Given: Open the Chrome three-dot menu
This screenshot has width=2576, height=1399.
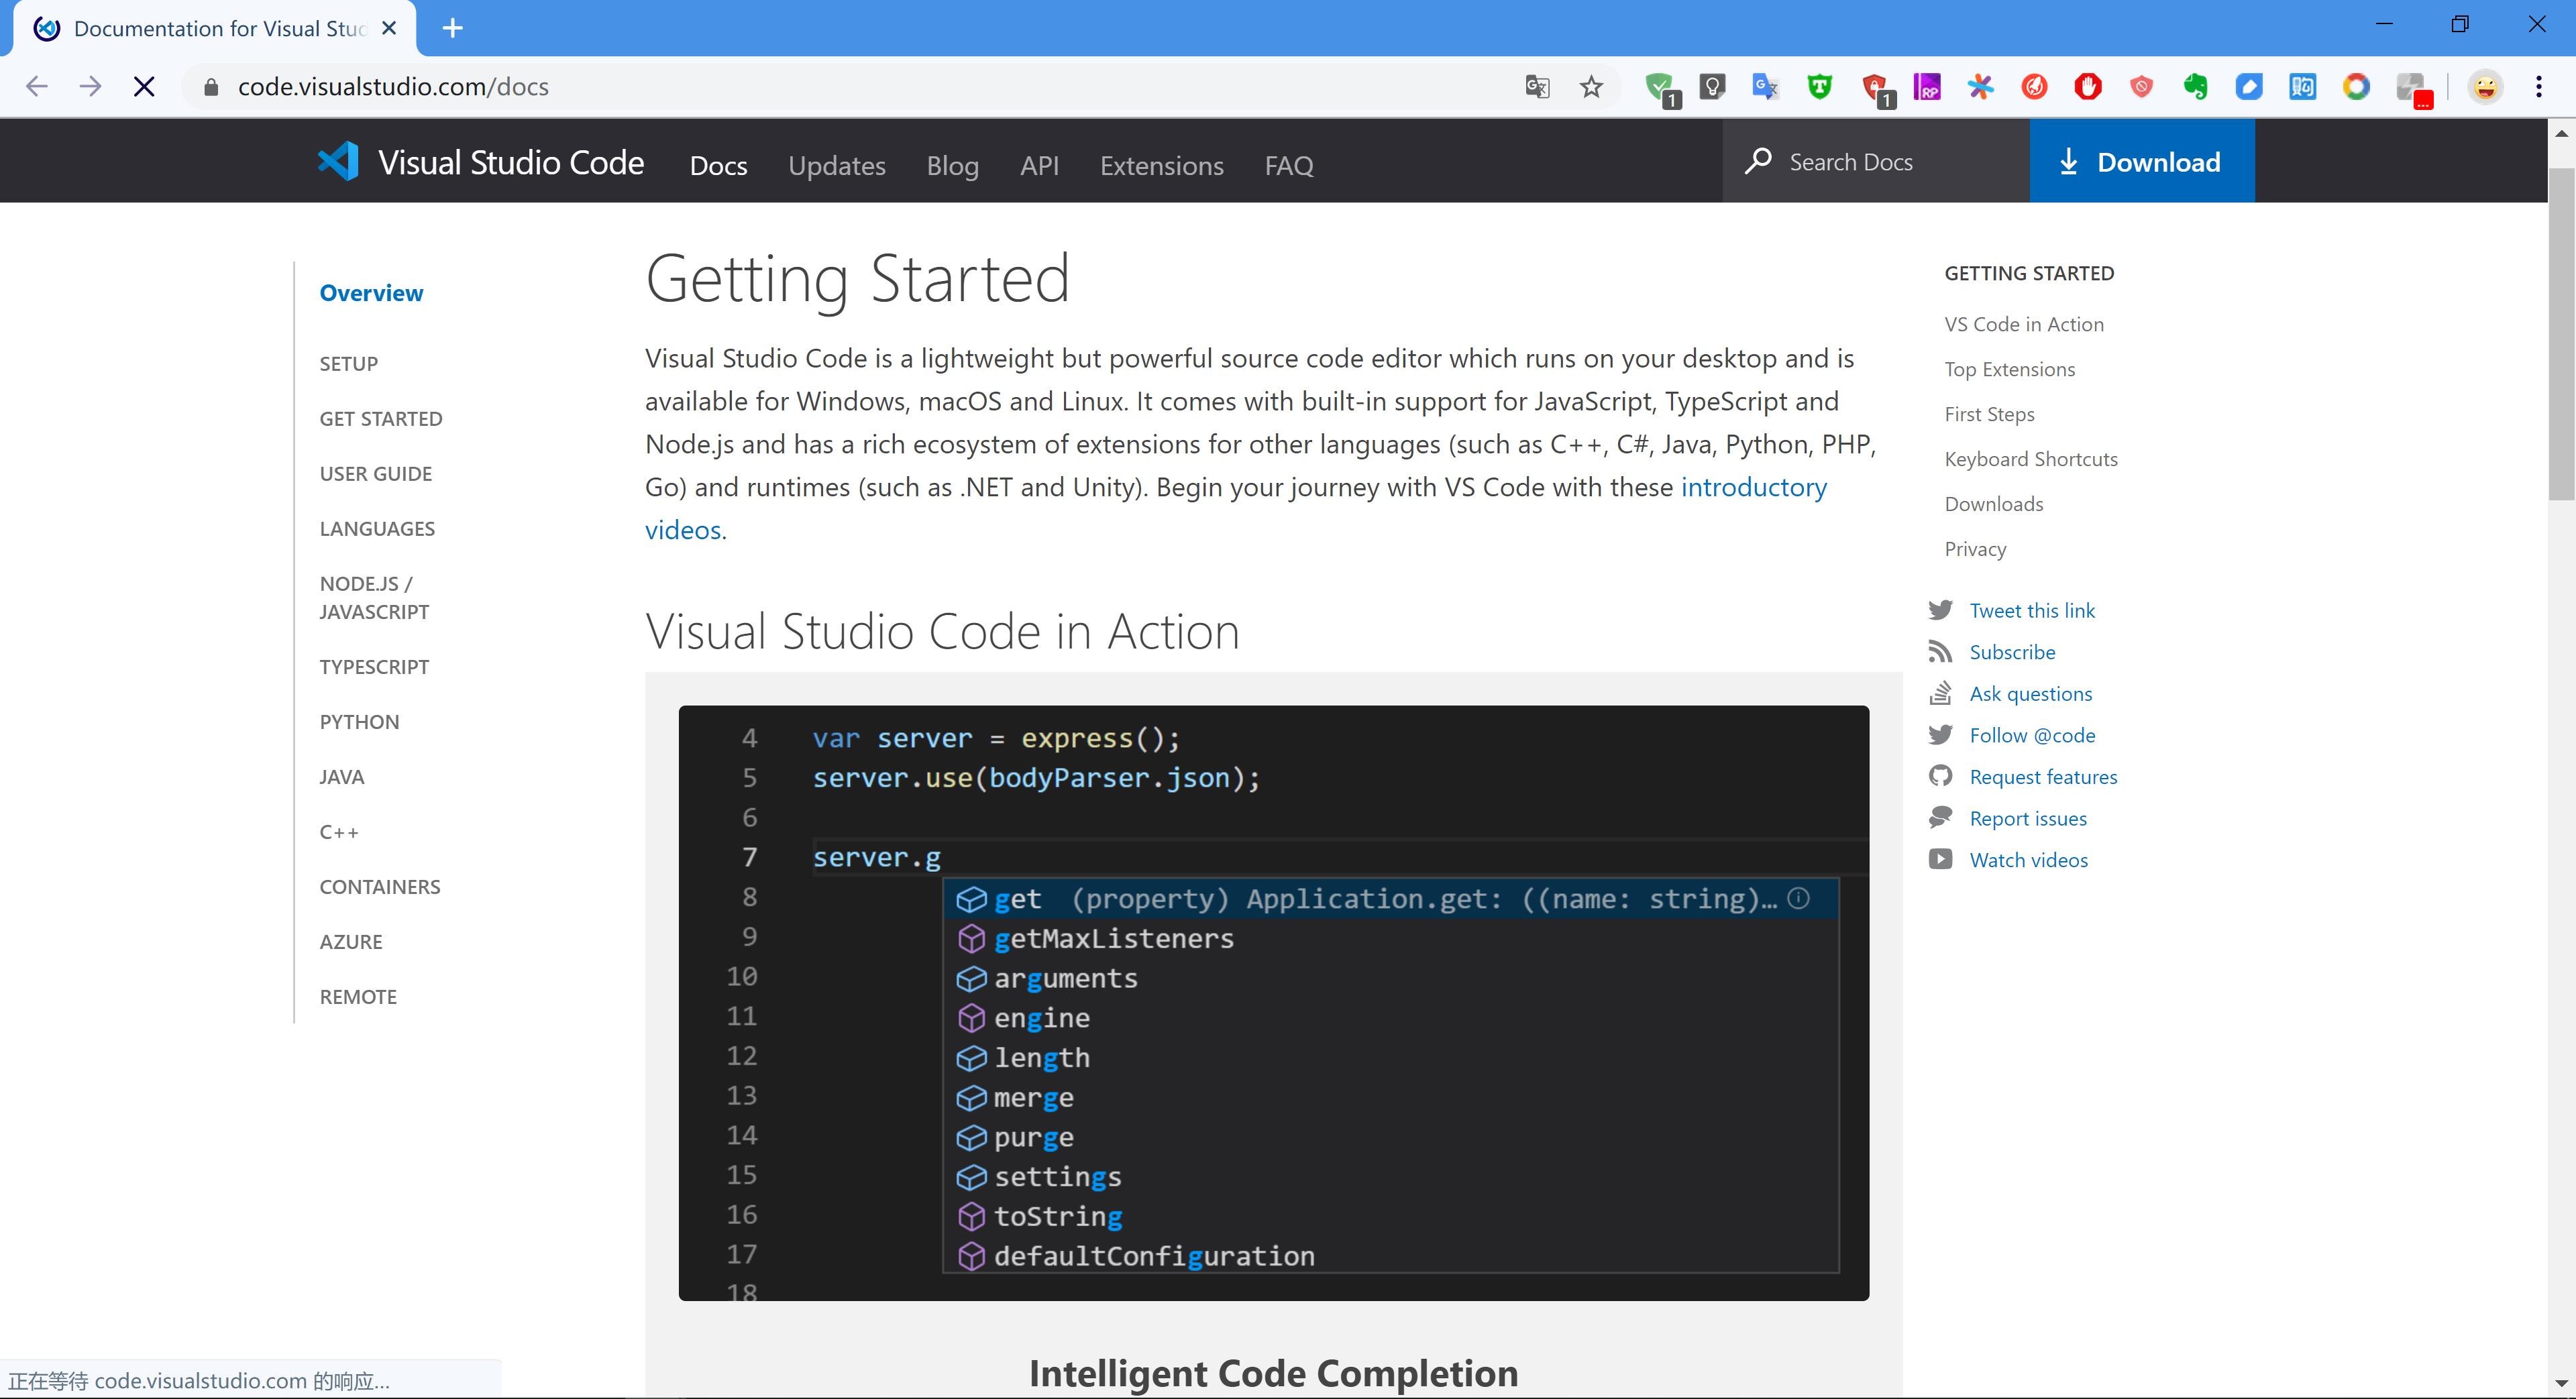Looking at the screenshot, I should click(x=2538, y=87).
